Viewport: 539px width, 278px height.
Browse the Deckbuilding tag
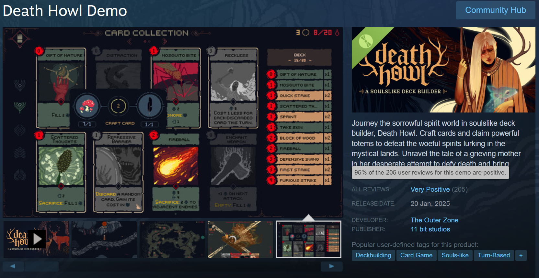373,255
